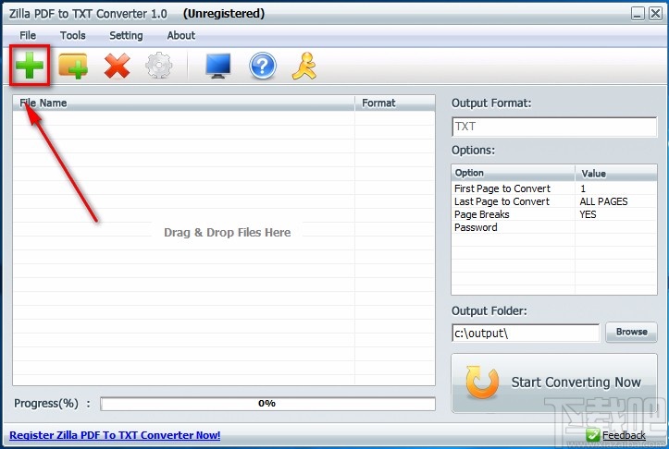Open the Feedback link
The width and height of the screenshot is (669, 449).
click(624, 435)
